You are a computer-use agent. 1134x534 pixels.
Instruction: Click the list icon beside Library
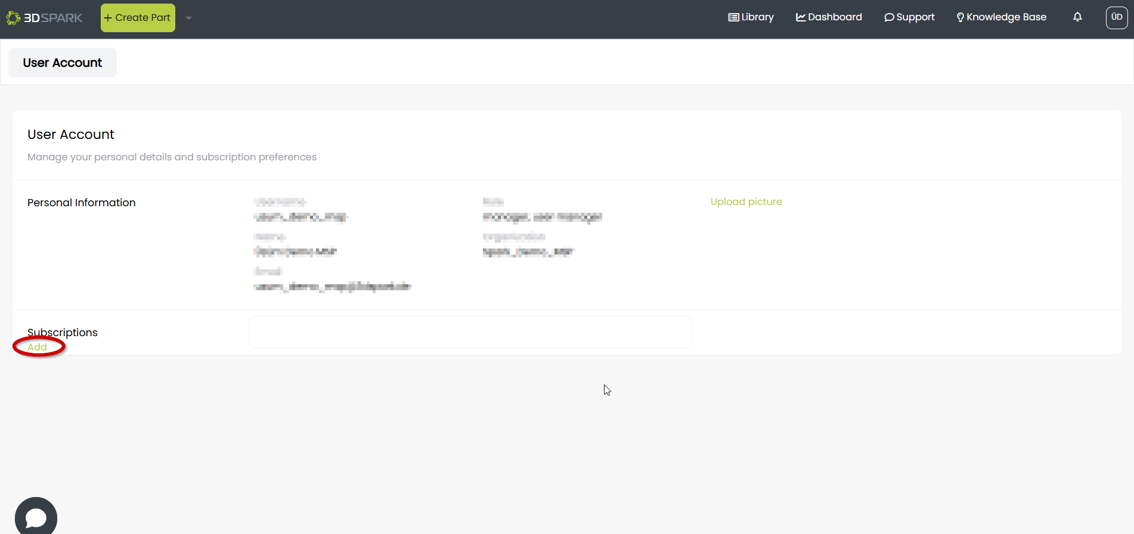[x=733, y=17]
